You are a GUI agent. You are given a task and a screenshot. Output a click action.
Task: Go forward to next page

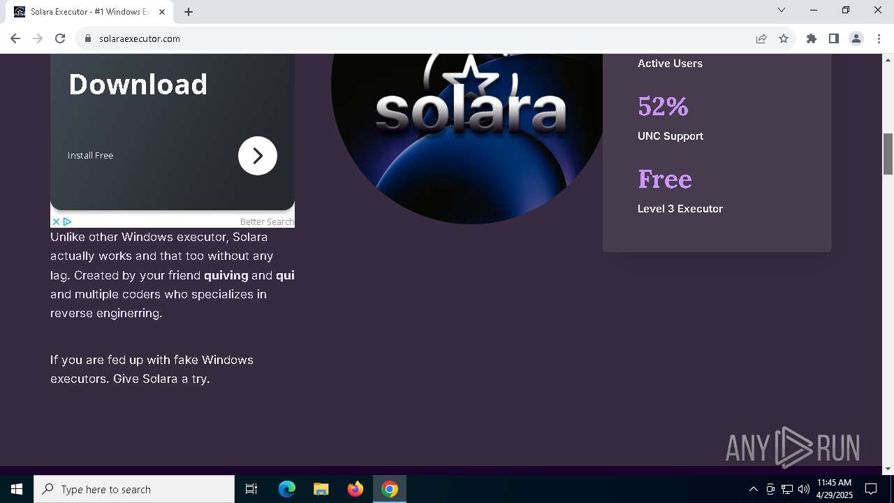(x=38, y=38)
